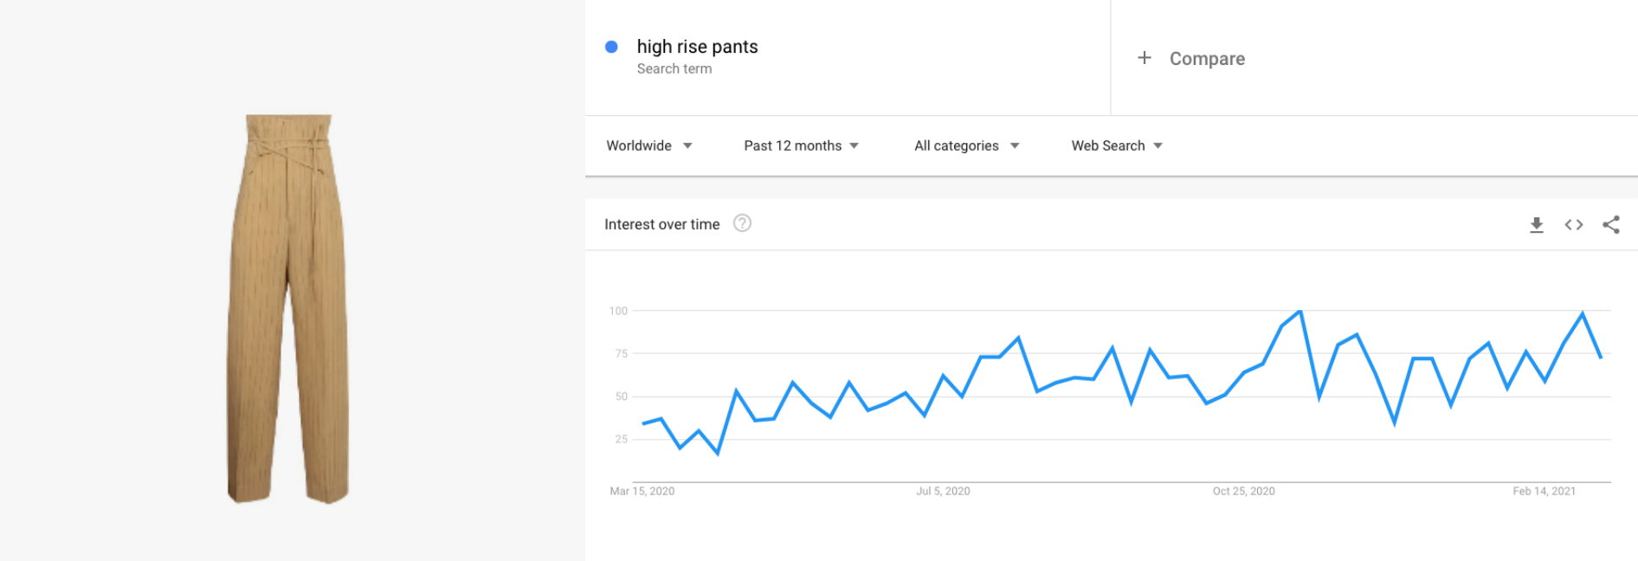Click the Mar 15, 2020 axis label
The image size is (1638, 561).
642,491
